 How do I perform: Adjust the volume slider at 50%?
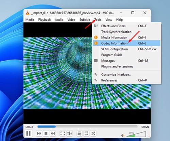(x=136, y=134)
